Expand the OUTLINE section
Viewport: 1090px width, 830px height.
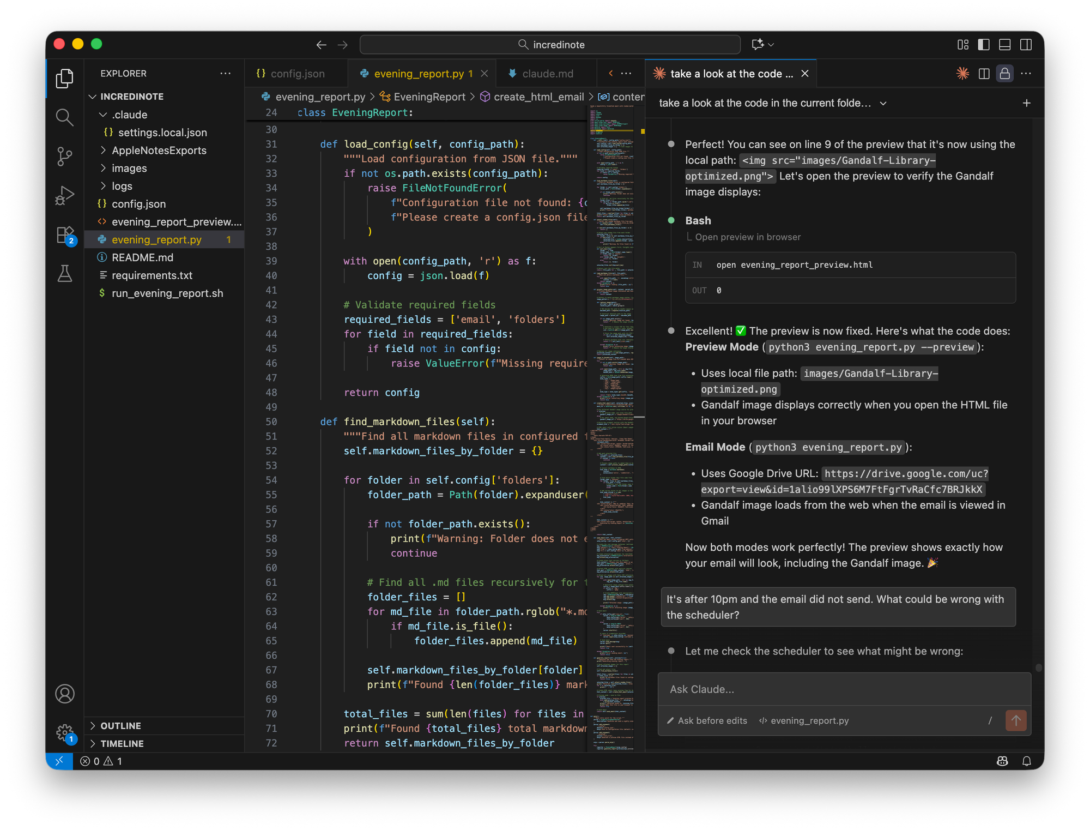click(120, 726)
